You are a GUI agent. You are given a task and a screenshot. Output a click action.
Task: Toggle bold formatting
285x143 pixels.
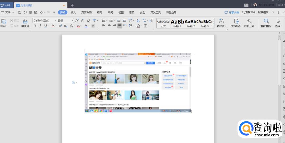pyautogui.click(x=35, y=26)
